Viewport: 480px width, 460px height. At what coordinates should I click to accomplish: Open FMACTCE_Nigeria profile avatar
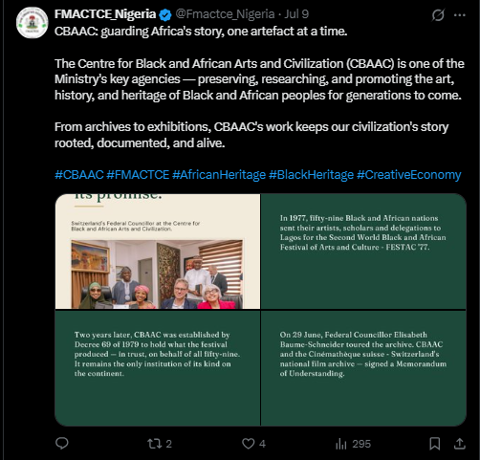(x=33, y=23)
